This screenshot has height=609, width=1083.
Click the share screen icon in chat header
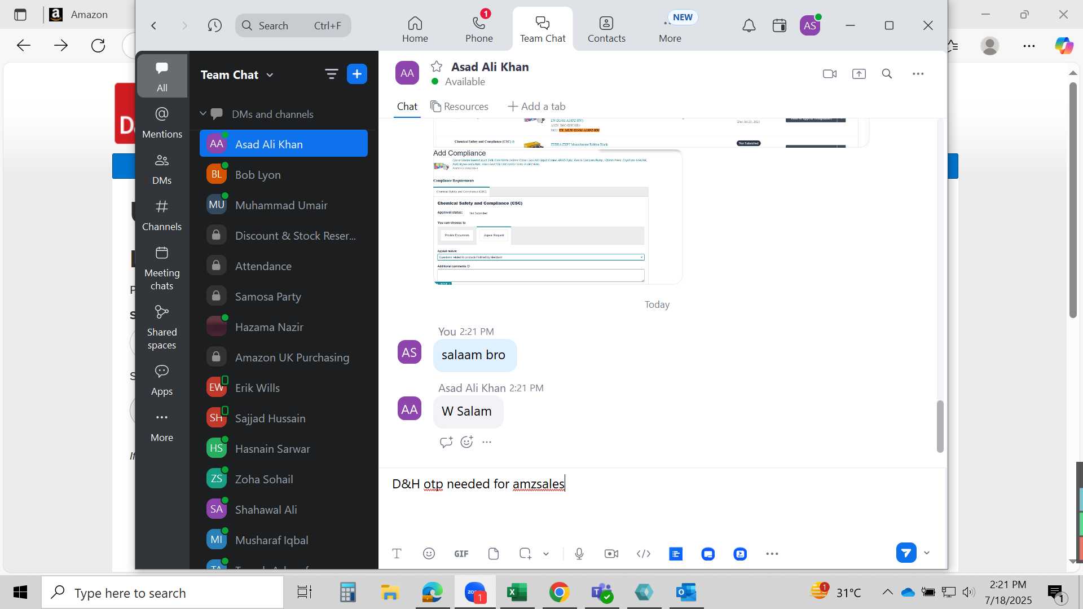click(x=859, y=74)
